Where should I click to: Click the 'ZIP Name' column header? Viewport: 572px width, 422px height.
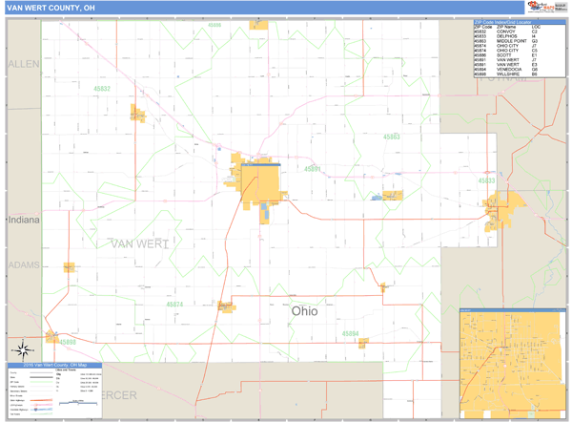[506, 27]
